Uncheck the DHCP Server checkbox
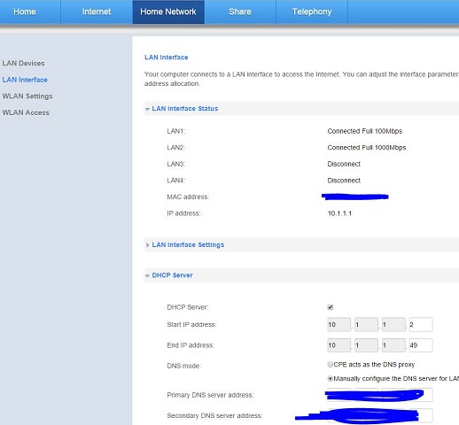This screenshot has width=459, height=425. [331, 307]
